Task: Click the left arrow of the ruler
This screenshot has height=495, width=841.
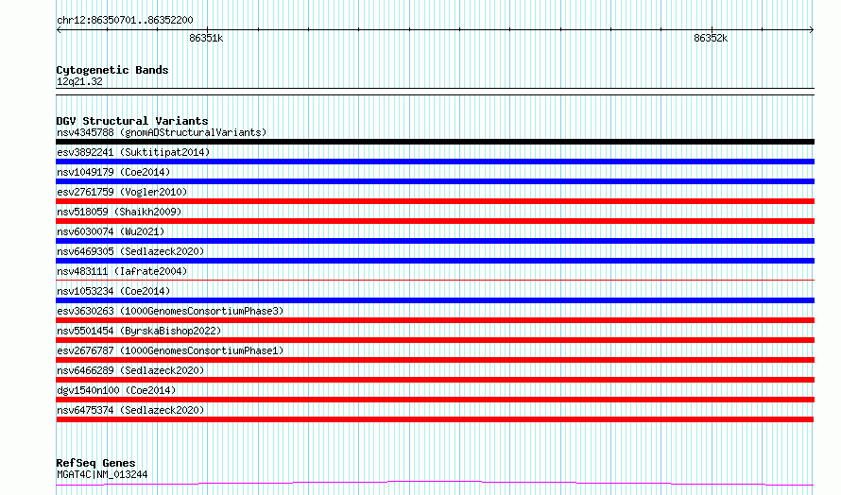Action: coord(59,30)
